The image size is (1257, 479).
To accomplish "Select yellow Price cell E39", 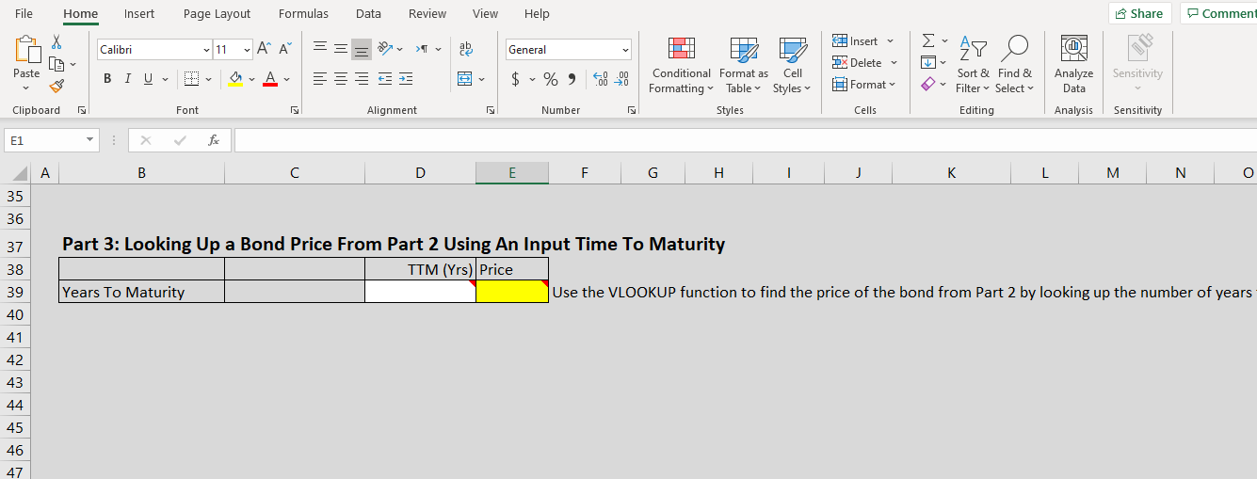I will point(512,292).
